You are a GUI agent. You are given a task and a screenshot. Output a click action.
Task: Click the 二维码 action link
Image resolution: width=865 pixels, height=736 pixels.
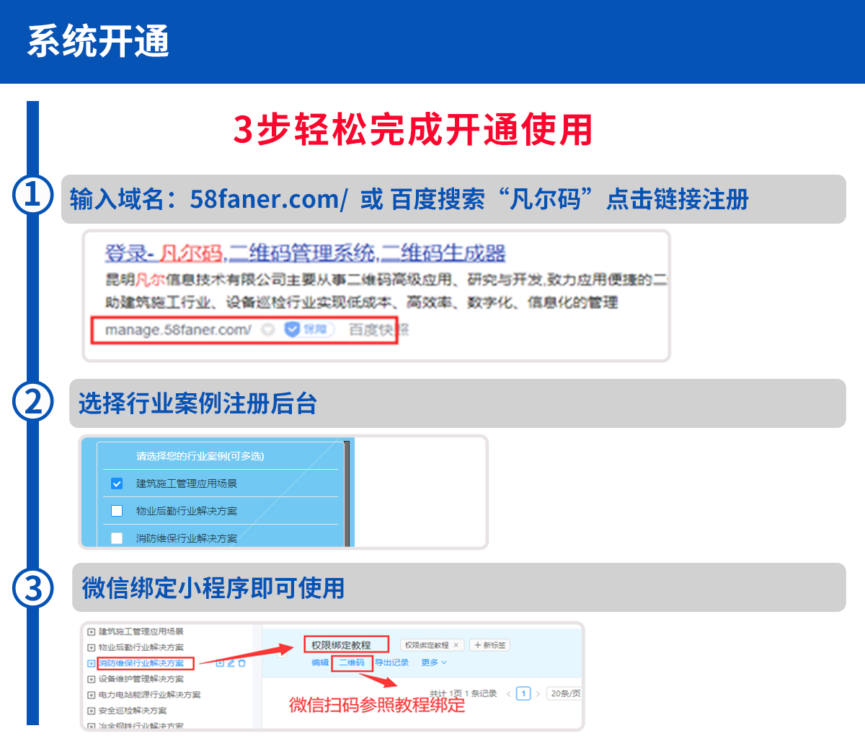(x=354, y=662)
